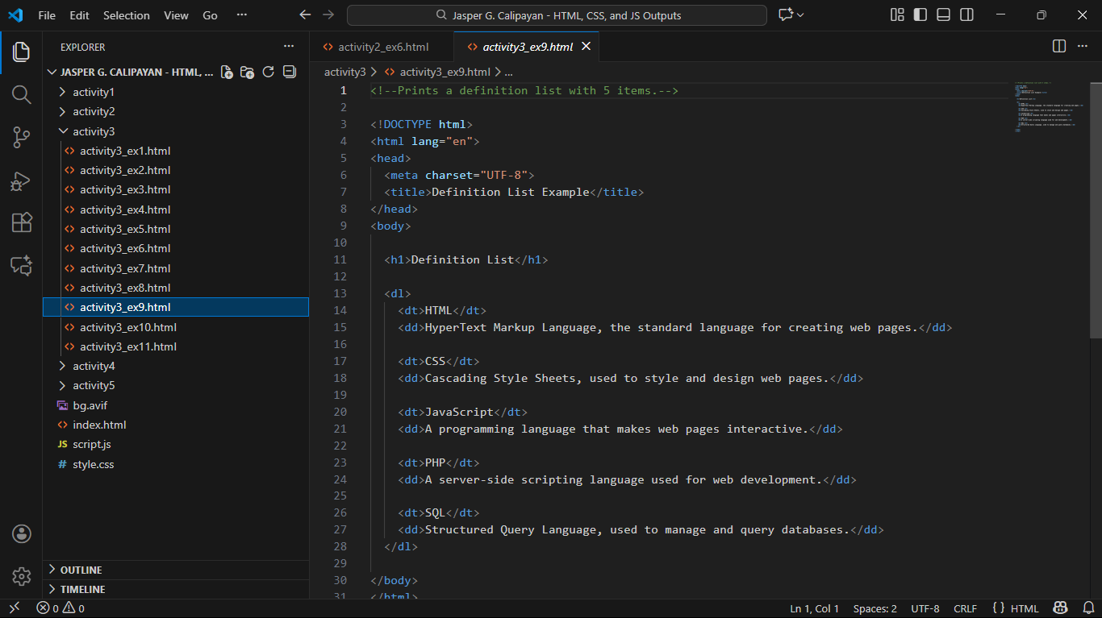1102x618 pixels.
Task: Open the Extensions view
Action: click(x=22, y=222)
